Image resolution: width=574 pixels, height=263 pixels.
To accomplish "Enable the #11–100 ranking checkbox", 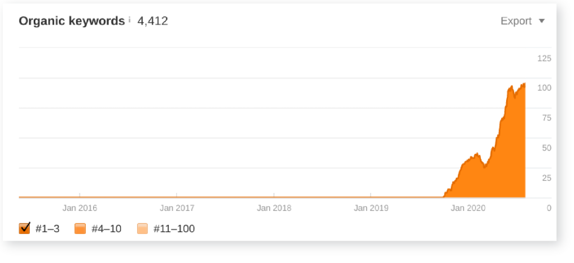I will click(142, 228).
